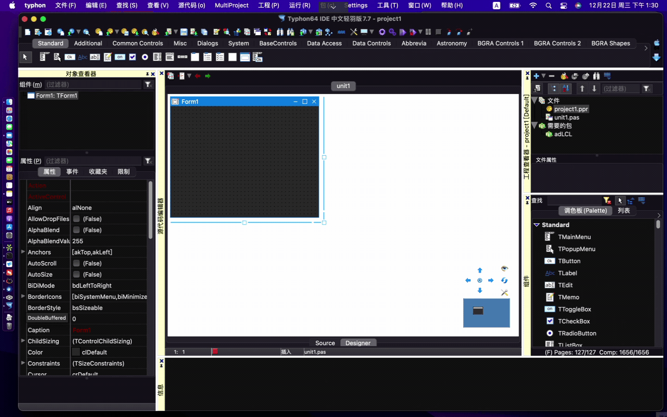Viewport: 667px width, 417px height.
Task: Collapse the 文件 tree node
Action: click(x=535, y=100)
